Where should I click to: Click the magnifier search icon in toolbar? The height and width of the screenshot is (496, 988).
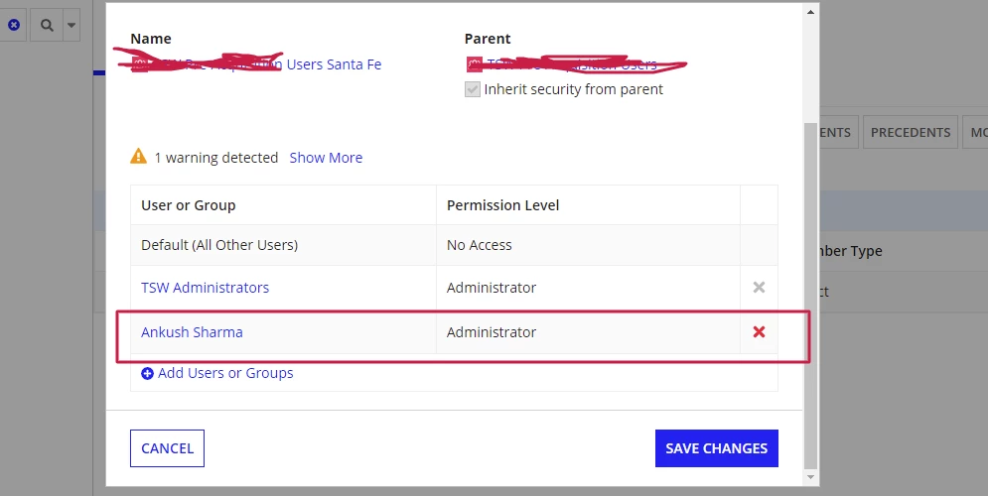[x=47, y=25]
